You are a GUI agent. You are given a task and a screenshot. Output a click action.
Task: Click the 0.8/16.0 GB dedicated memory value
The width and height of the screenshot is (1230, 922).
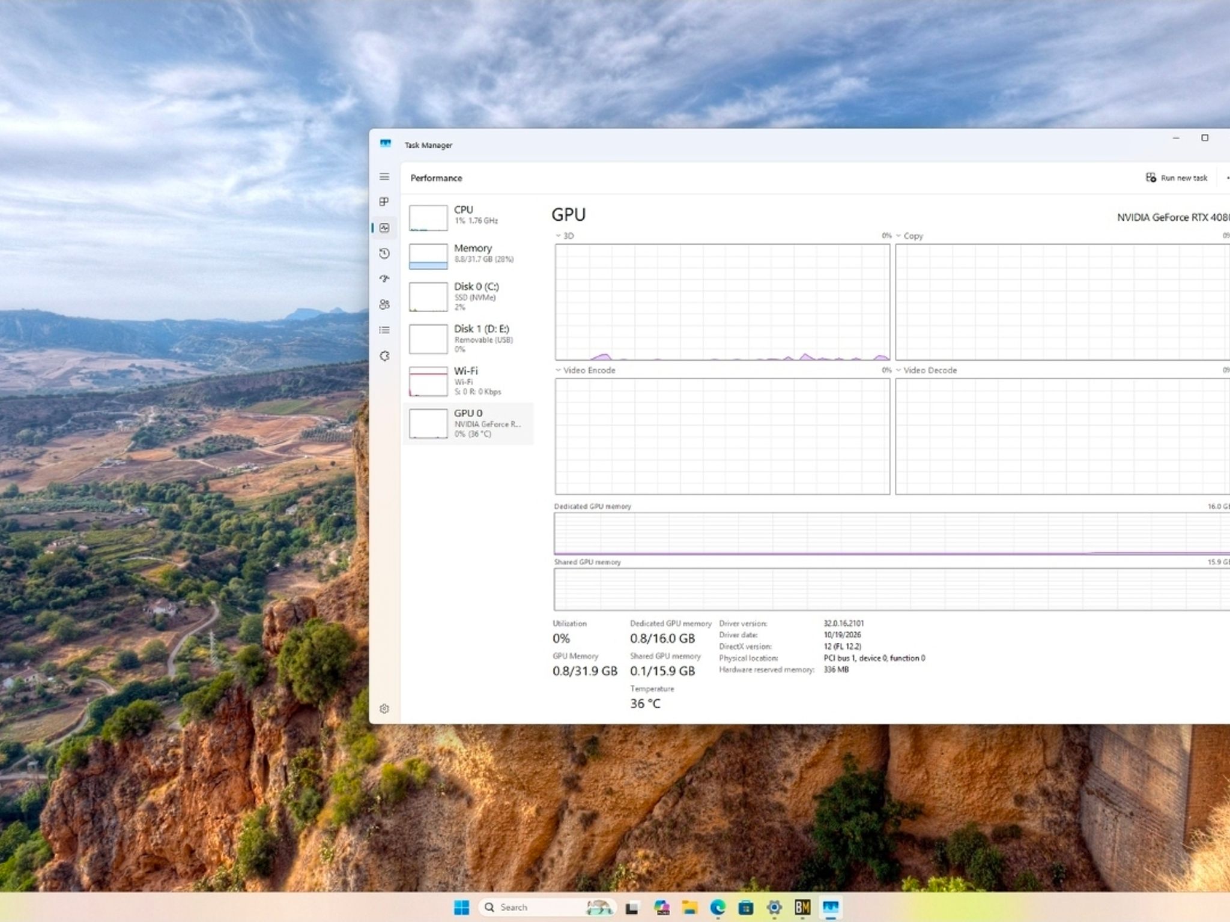(x=662, y=639)
